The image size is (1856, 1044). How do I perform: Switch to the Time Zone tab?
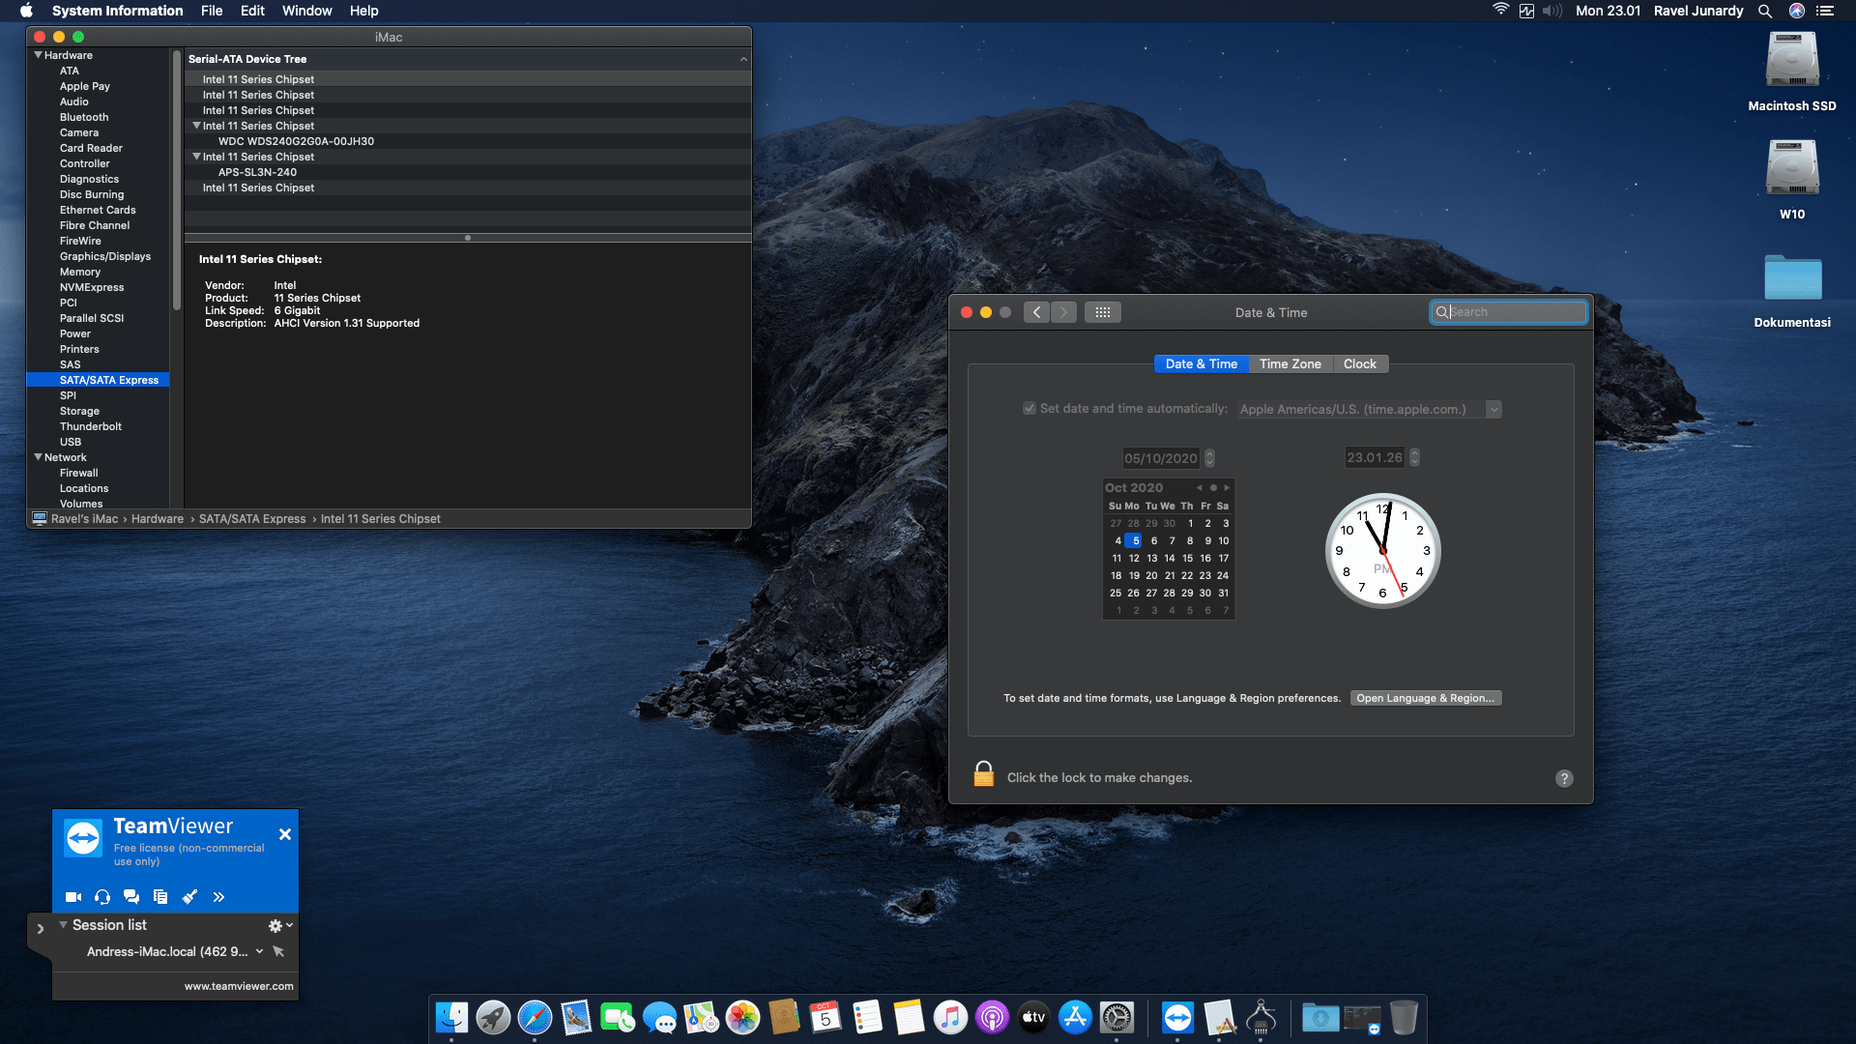pos(1290,364)
